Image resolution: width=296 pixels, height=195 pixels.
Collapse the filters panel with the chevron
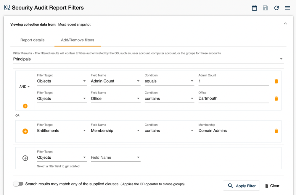285,24
